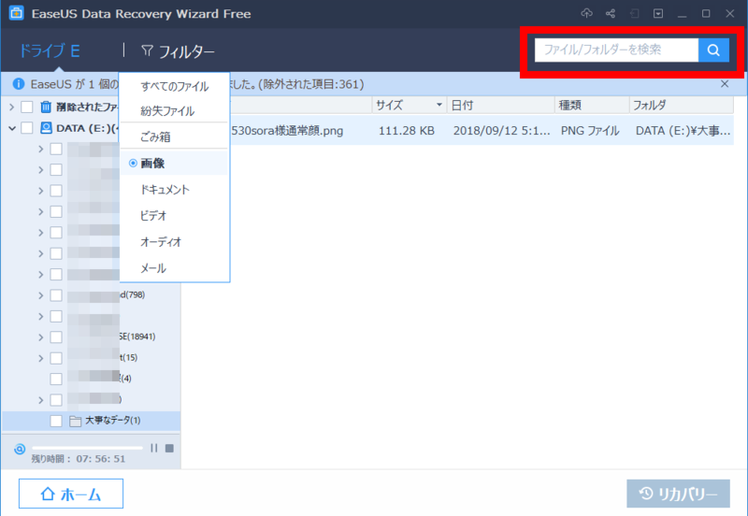Sort by フォルダ column header

click(x=682, y=105)
